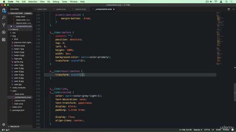Click the errors and warnings status indicator

coord(6,130)
